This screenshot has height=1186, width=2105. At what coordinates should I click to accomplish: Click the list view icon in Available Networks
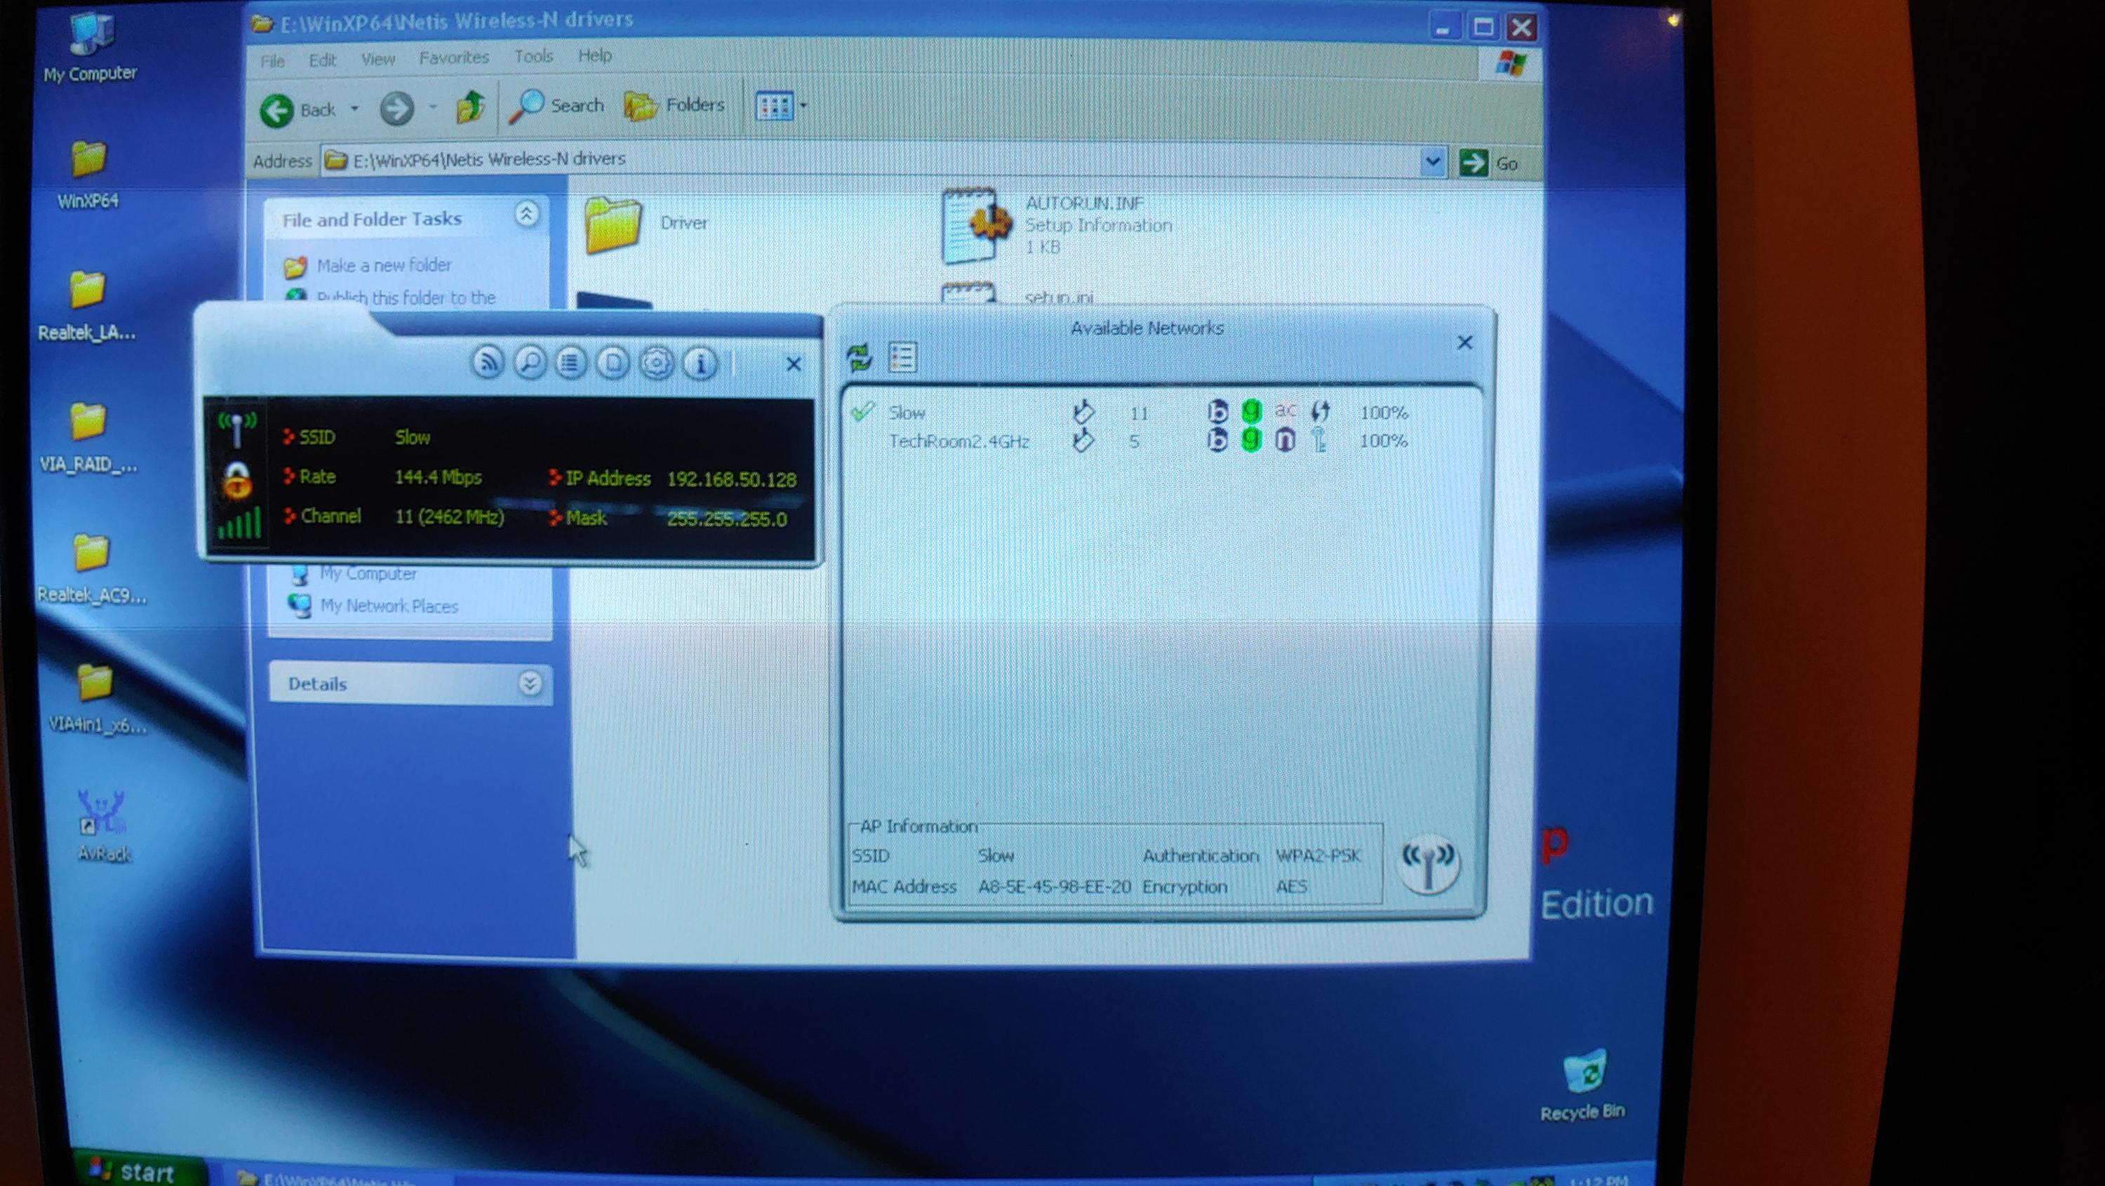[x=902, y=357]
